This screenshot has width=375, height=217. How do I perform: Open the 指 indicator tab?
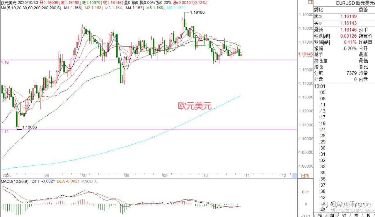320,215
